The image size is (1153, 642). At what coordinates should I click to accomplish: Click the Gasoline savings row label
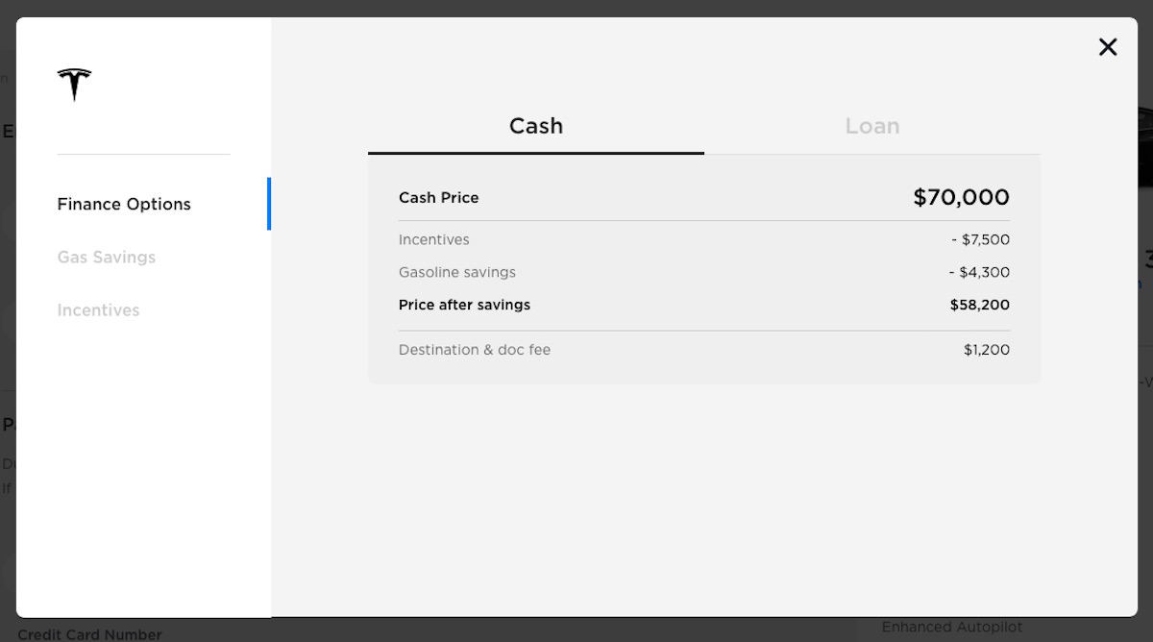(456, 272)
